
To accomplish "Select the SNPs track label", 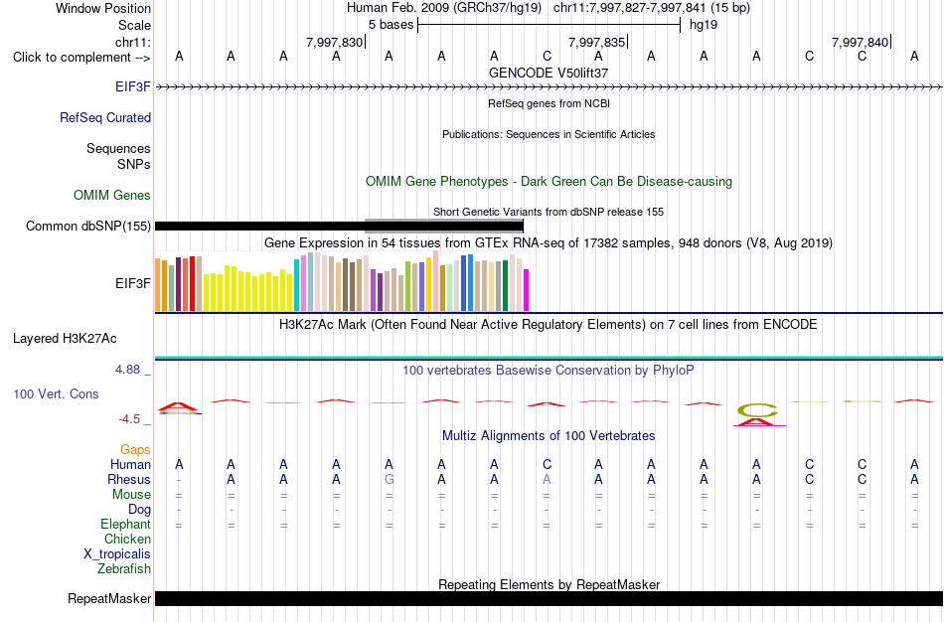I will click(x=134, y=164).
